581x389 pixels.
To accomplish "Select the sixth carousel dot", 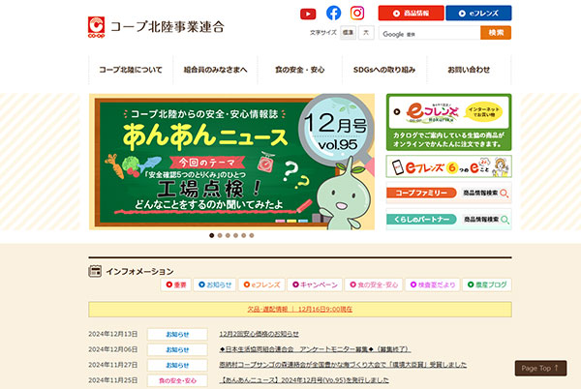I will click(252, 235).
